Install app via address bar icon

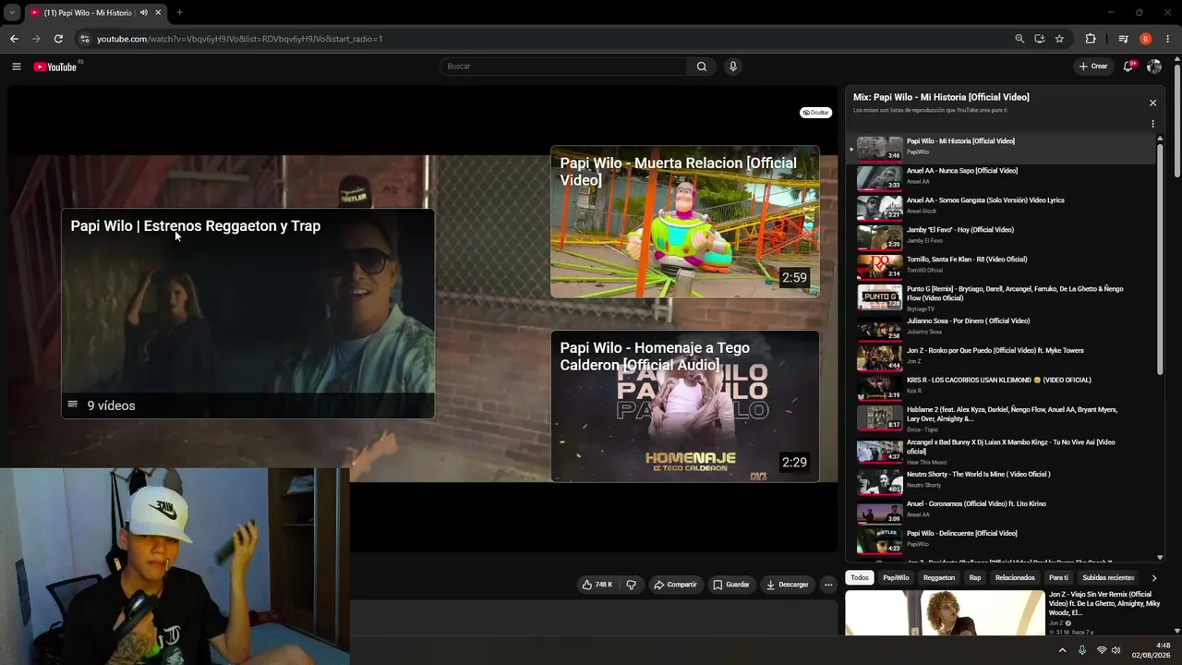(x=1040, y=39)
